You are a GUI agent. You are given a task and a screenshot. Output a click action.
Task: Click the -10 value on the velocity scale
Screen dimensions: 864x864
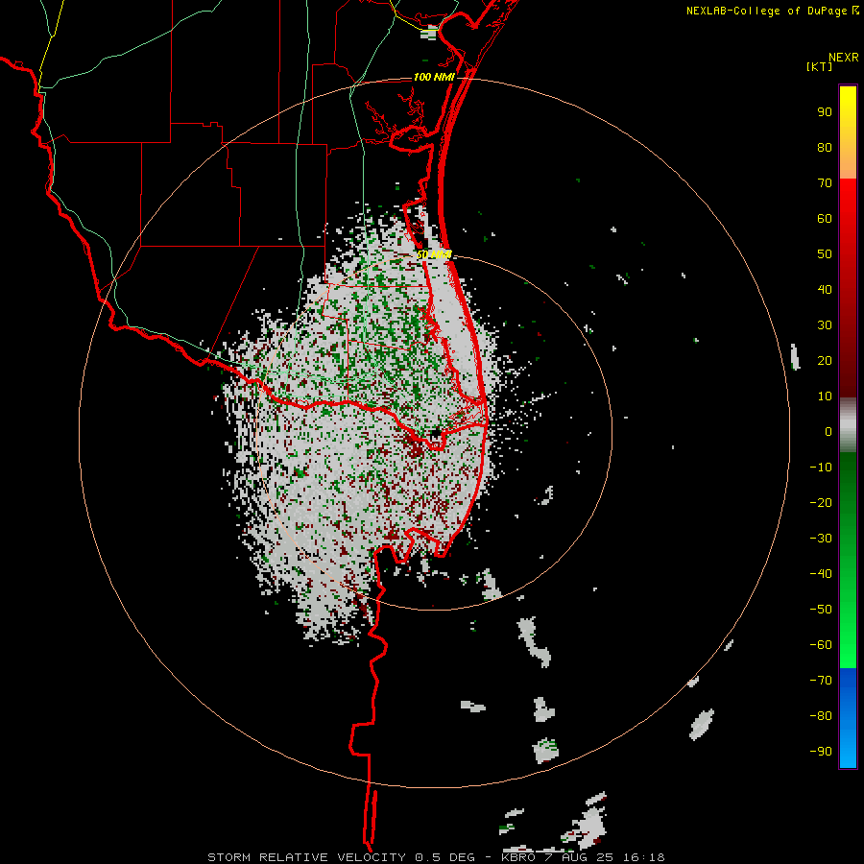(821, 468)
